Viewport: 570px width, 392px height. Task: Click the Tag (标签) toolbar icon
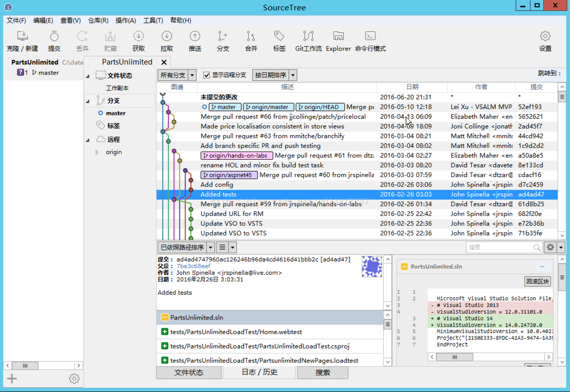pyautogui.click(x=279, y=41)
